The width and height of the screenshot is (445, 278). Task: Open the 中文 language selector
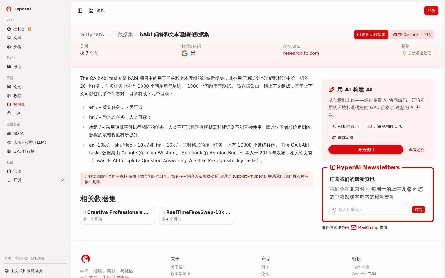(x=11, y=271)
